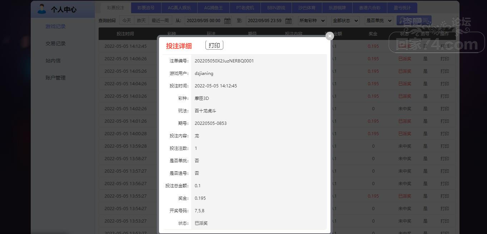Click the 打印 button in the bet detail dialog
The image size is (487, 234).
coord(214,45)
